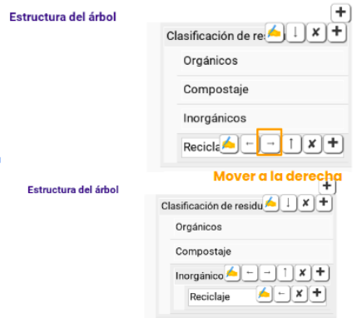Click the up arrow on lower Inorgánico row
Viewport: 362px width, 318px height.
(285, 273)
